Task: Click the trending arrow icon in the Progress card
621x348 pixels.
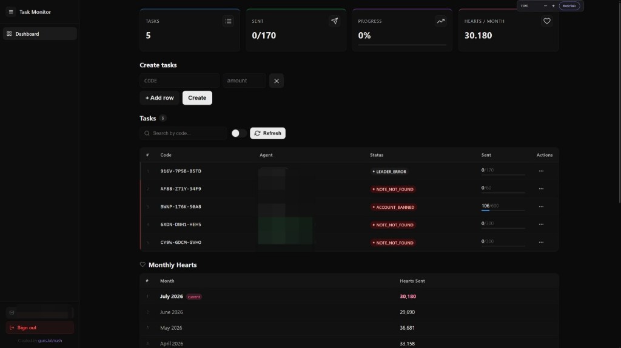Action: (x=441, y=21)
